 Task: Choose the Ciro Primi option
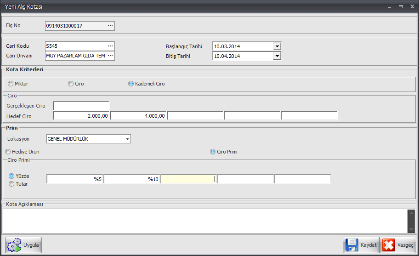[212, 152]
